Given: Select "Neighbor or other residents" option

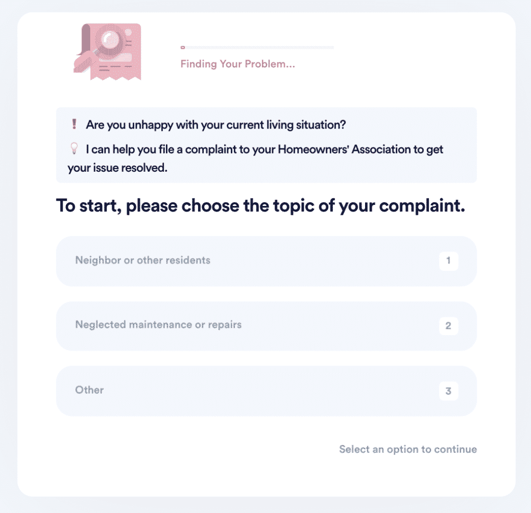Looking at the screenshot, I should (143, 260).
